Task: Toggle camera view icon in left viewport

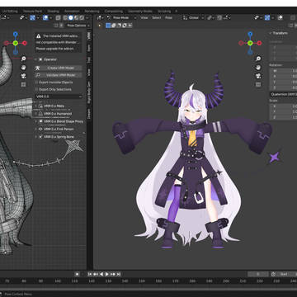Action: click(23, 76)
